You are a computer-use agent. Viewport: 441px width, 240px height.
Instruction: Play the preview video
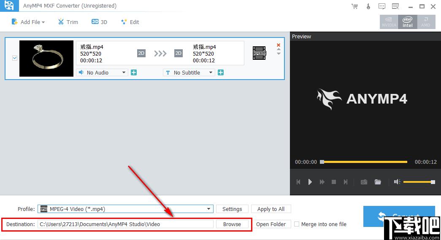310,182
